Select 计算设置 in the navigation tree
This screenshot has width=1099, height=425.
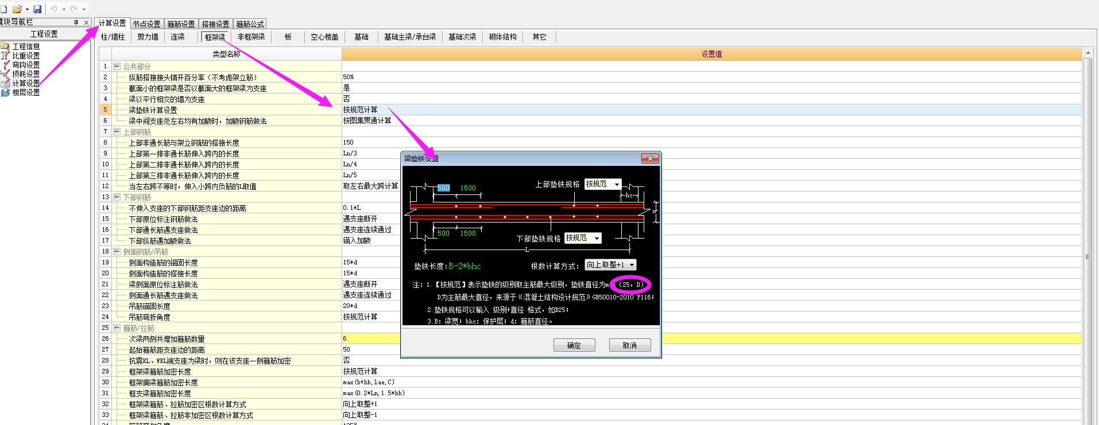coord(21,83)
